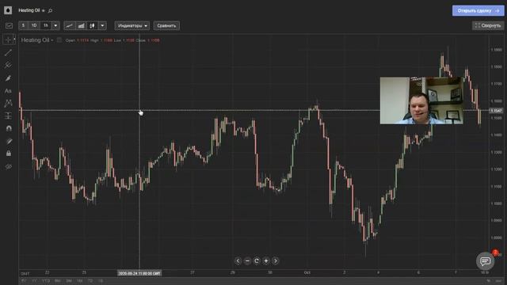The width and height of the screenshot is (507, 285).
Task: Click the red notification badge on chat
Action: pos(495,253)
